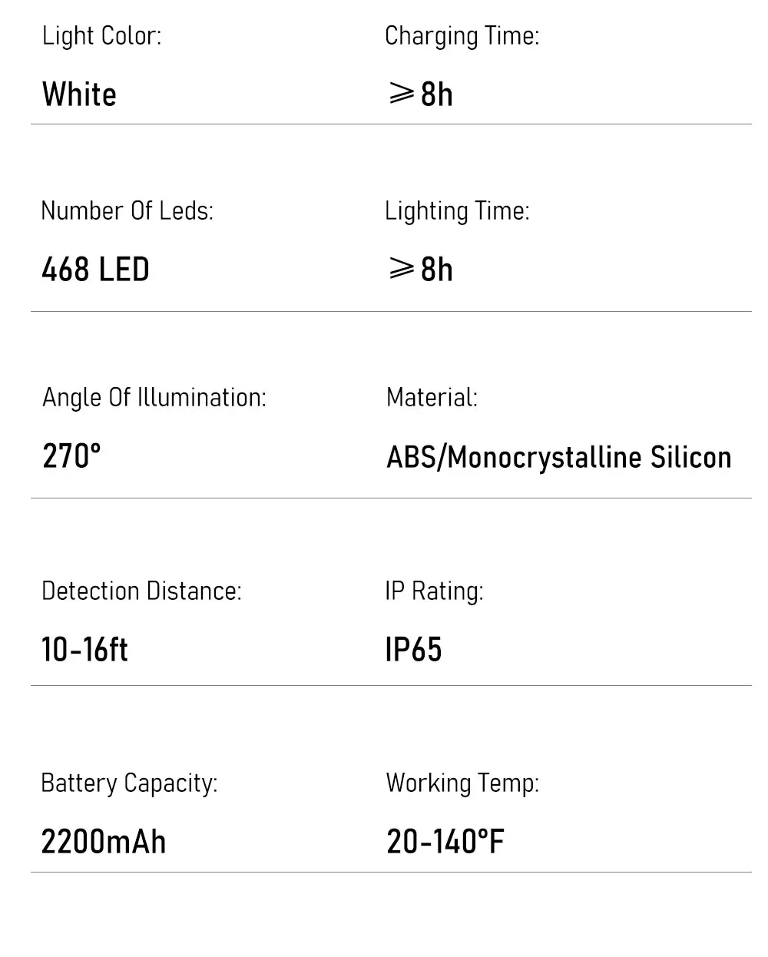
Task: Click the lighting time '≥8h' value
Action: click(420, 270)
